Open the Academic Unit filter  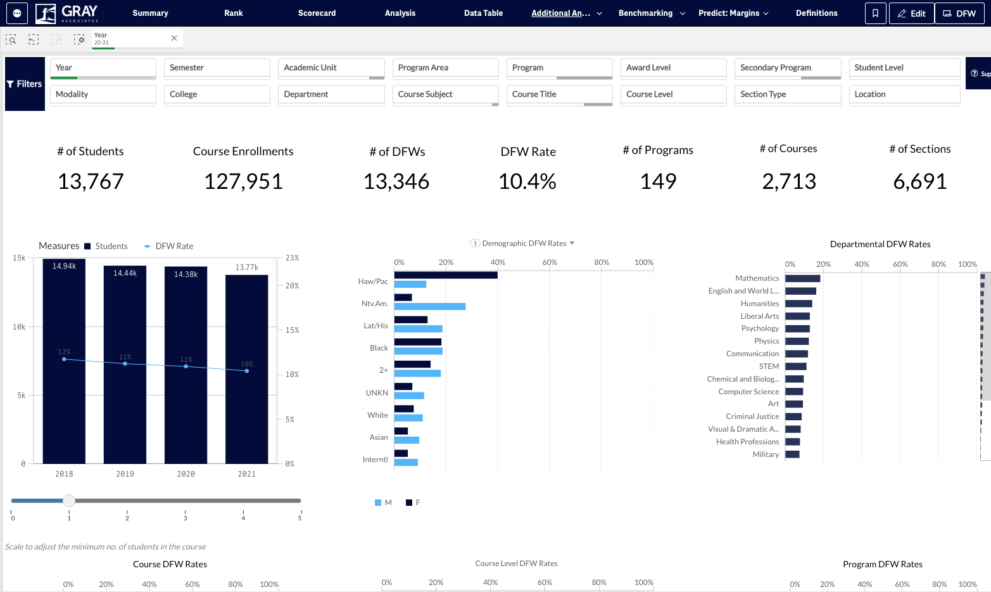331,68
